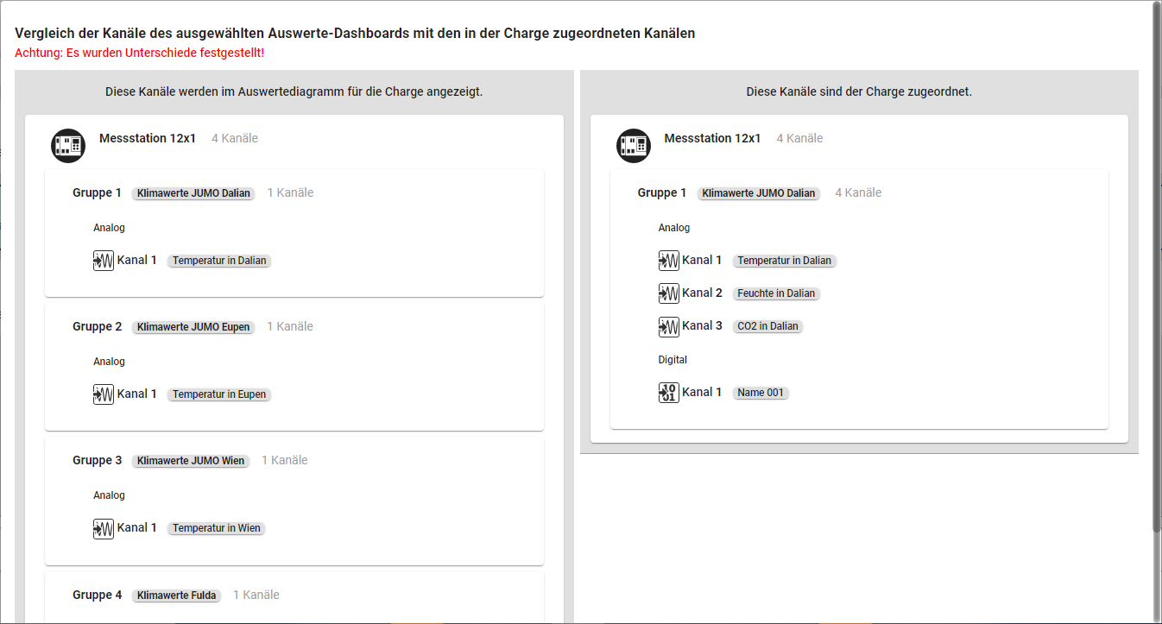
Task: Click the dialog's vertical scrollbar
Action: point(1157,268)
